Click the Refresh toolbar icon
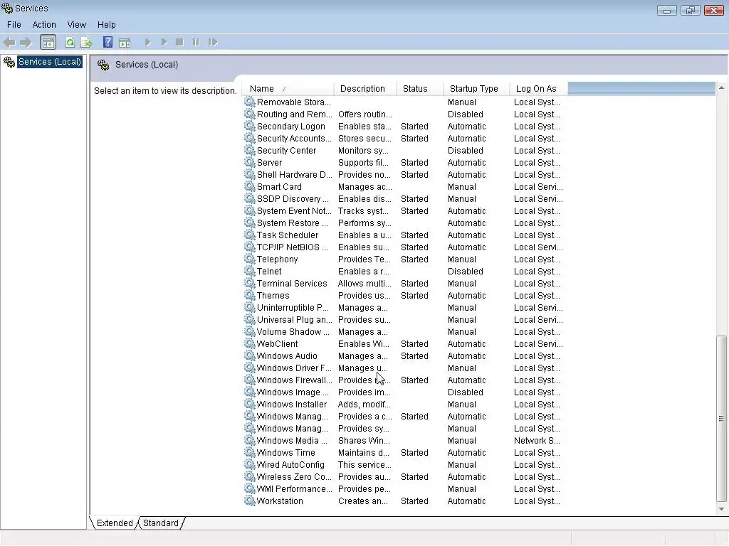This screenshot has width=729, height=546. tap(70, 43)
